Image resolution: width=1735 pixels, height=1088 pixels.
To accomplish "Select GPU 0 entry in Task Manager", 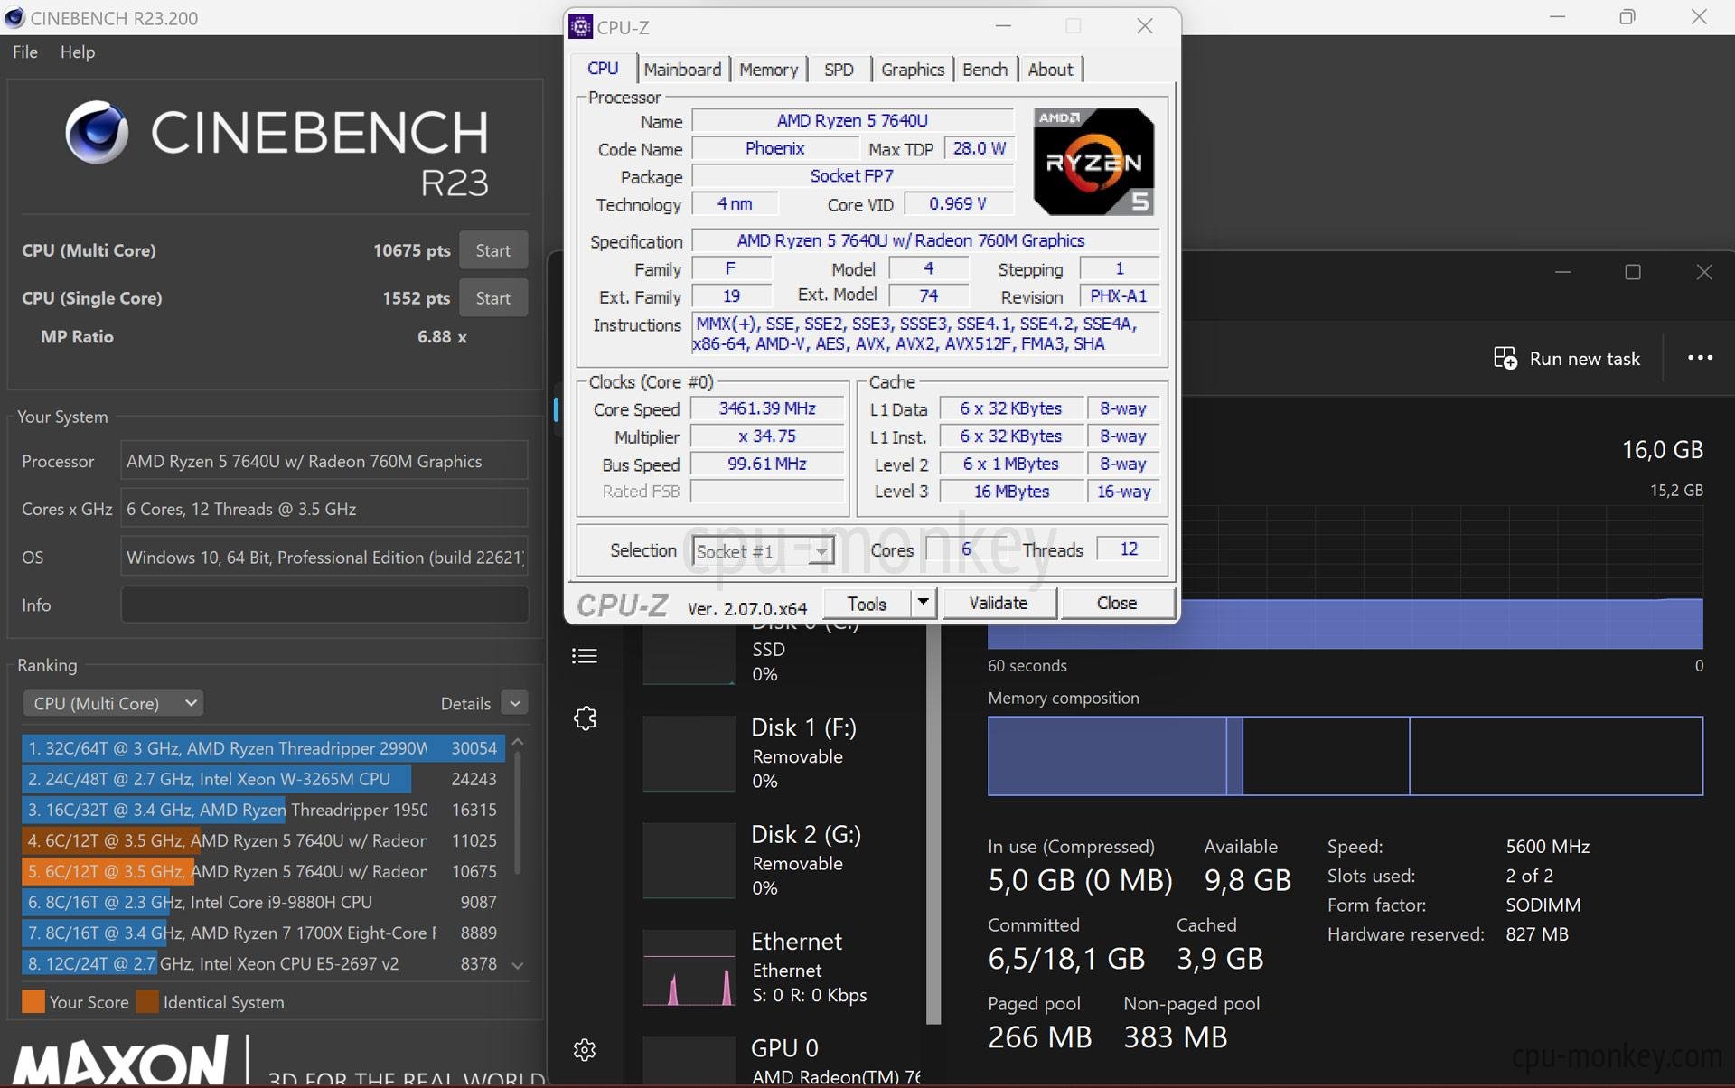I will [x=782, y=1059].
